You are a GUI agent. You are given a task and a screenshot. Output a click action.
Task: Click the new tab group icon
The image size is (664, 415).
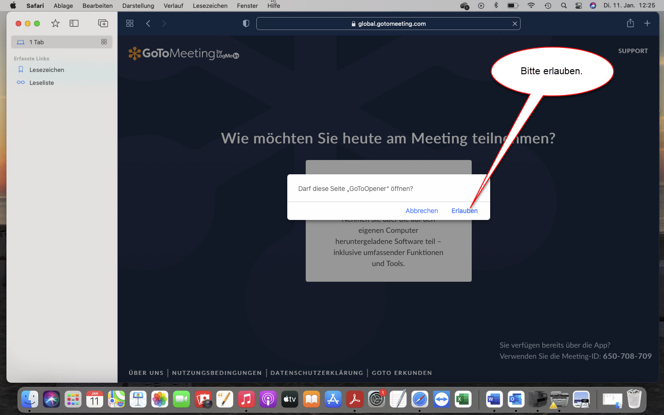click(x=103, y=23)
